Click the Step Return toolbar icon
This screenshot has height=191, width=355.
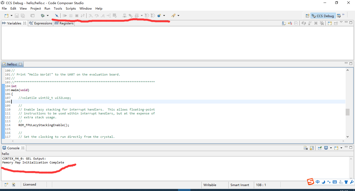[x=103, y=16]
